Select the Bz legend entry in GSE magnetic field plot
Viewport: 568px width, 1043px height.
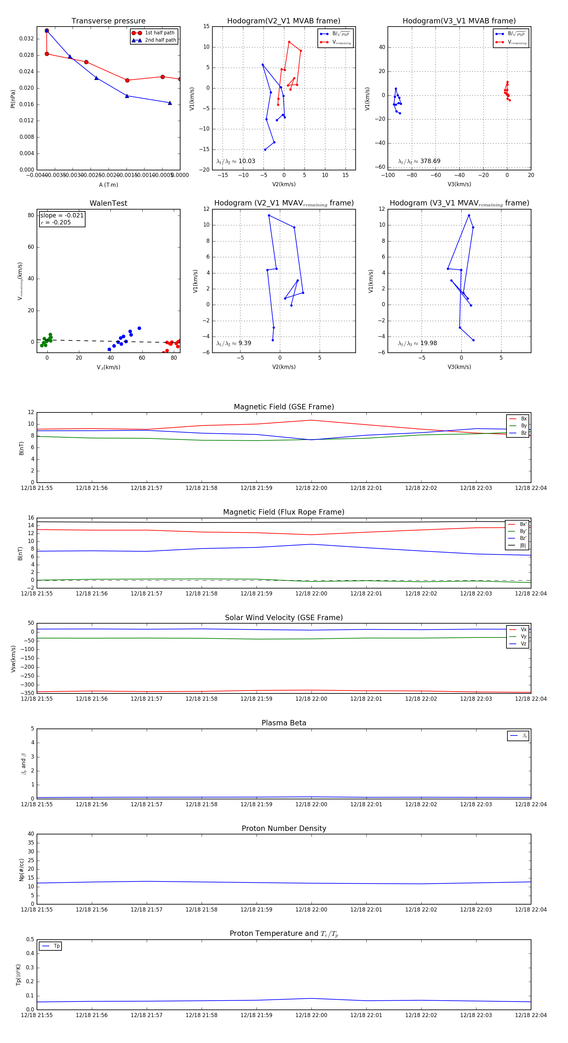point(518,433)
